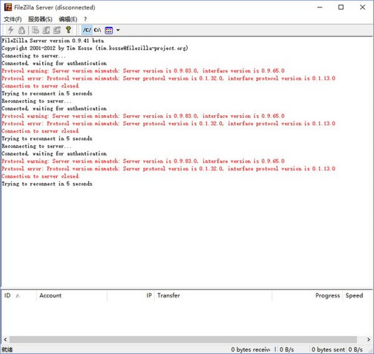Screen dimensions: 374x354
Task: Click the Account column header
Action: coord(51,295)
